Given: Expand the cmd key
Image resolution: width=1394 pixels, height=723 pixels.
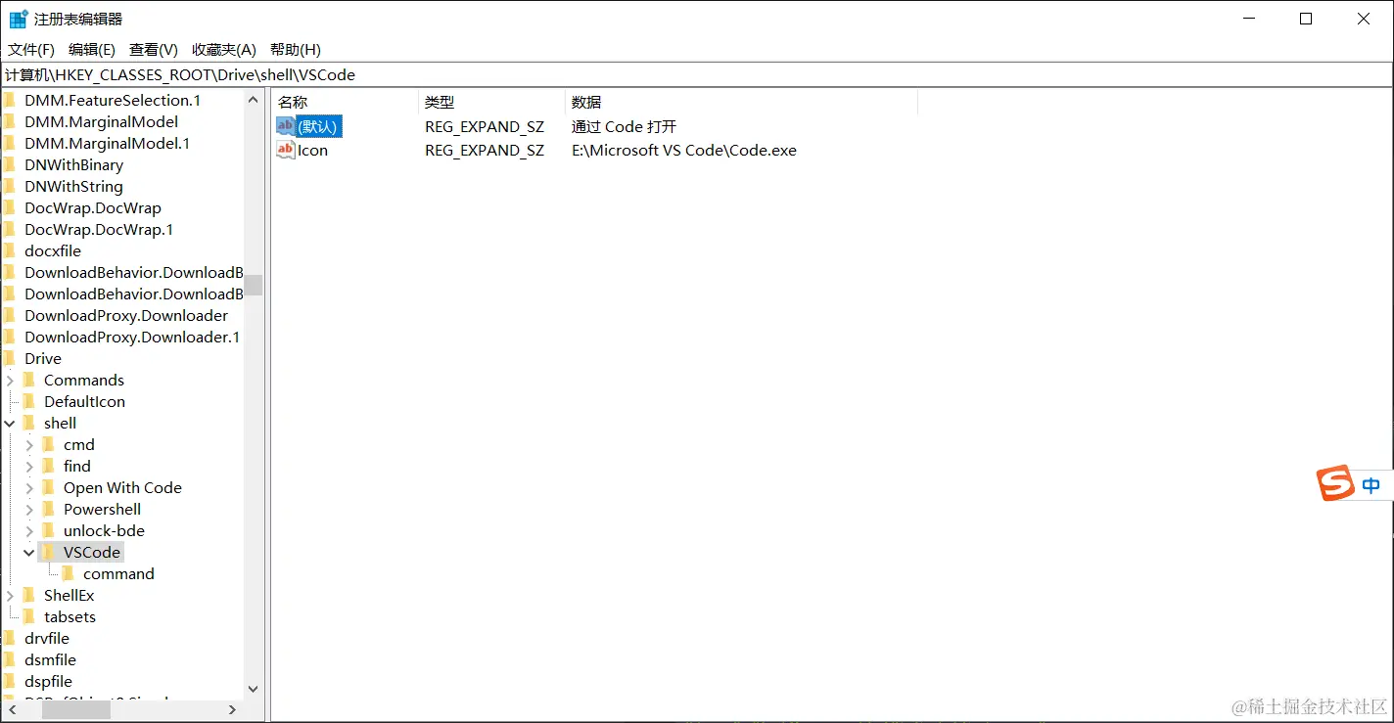Looking at the screenshot, I should point(29,445).
